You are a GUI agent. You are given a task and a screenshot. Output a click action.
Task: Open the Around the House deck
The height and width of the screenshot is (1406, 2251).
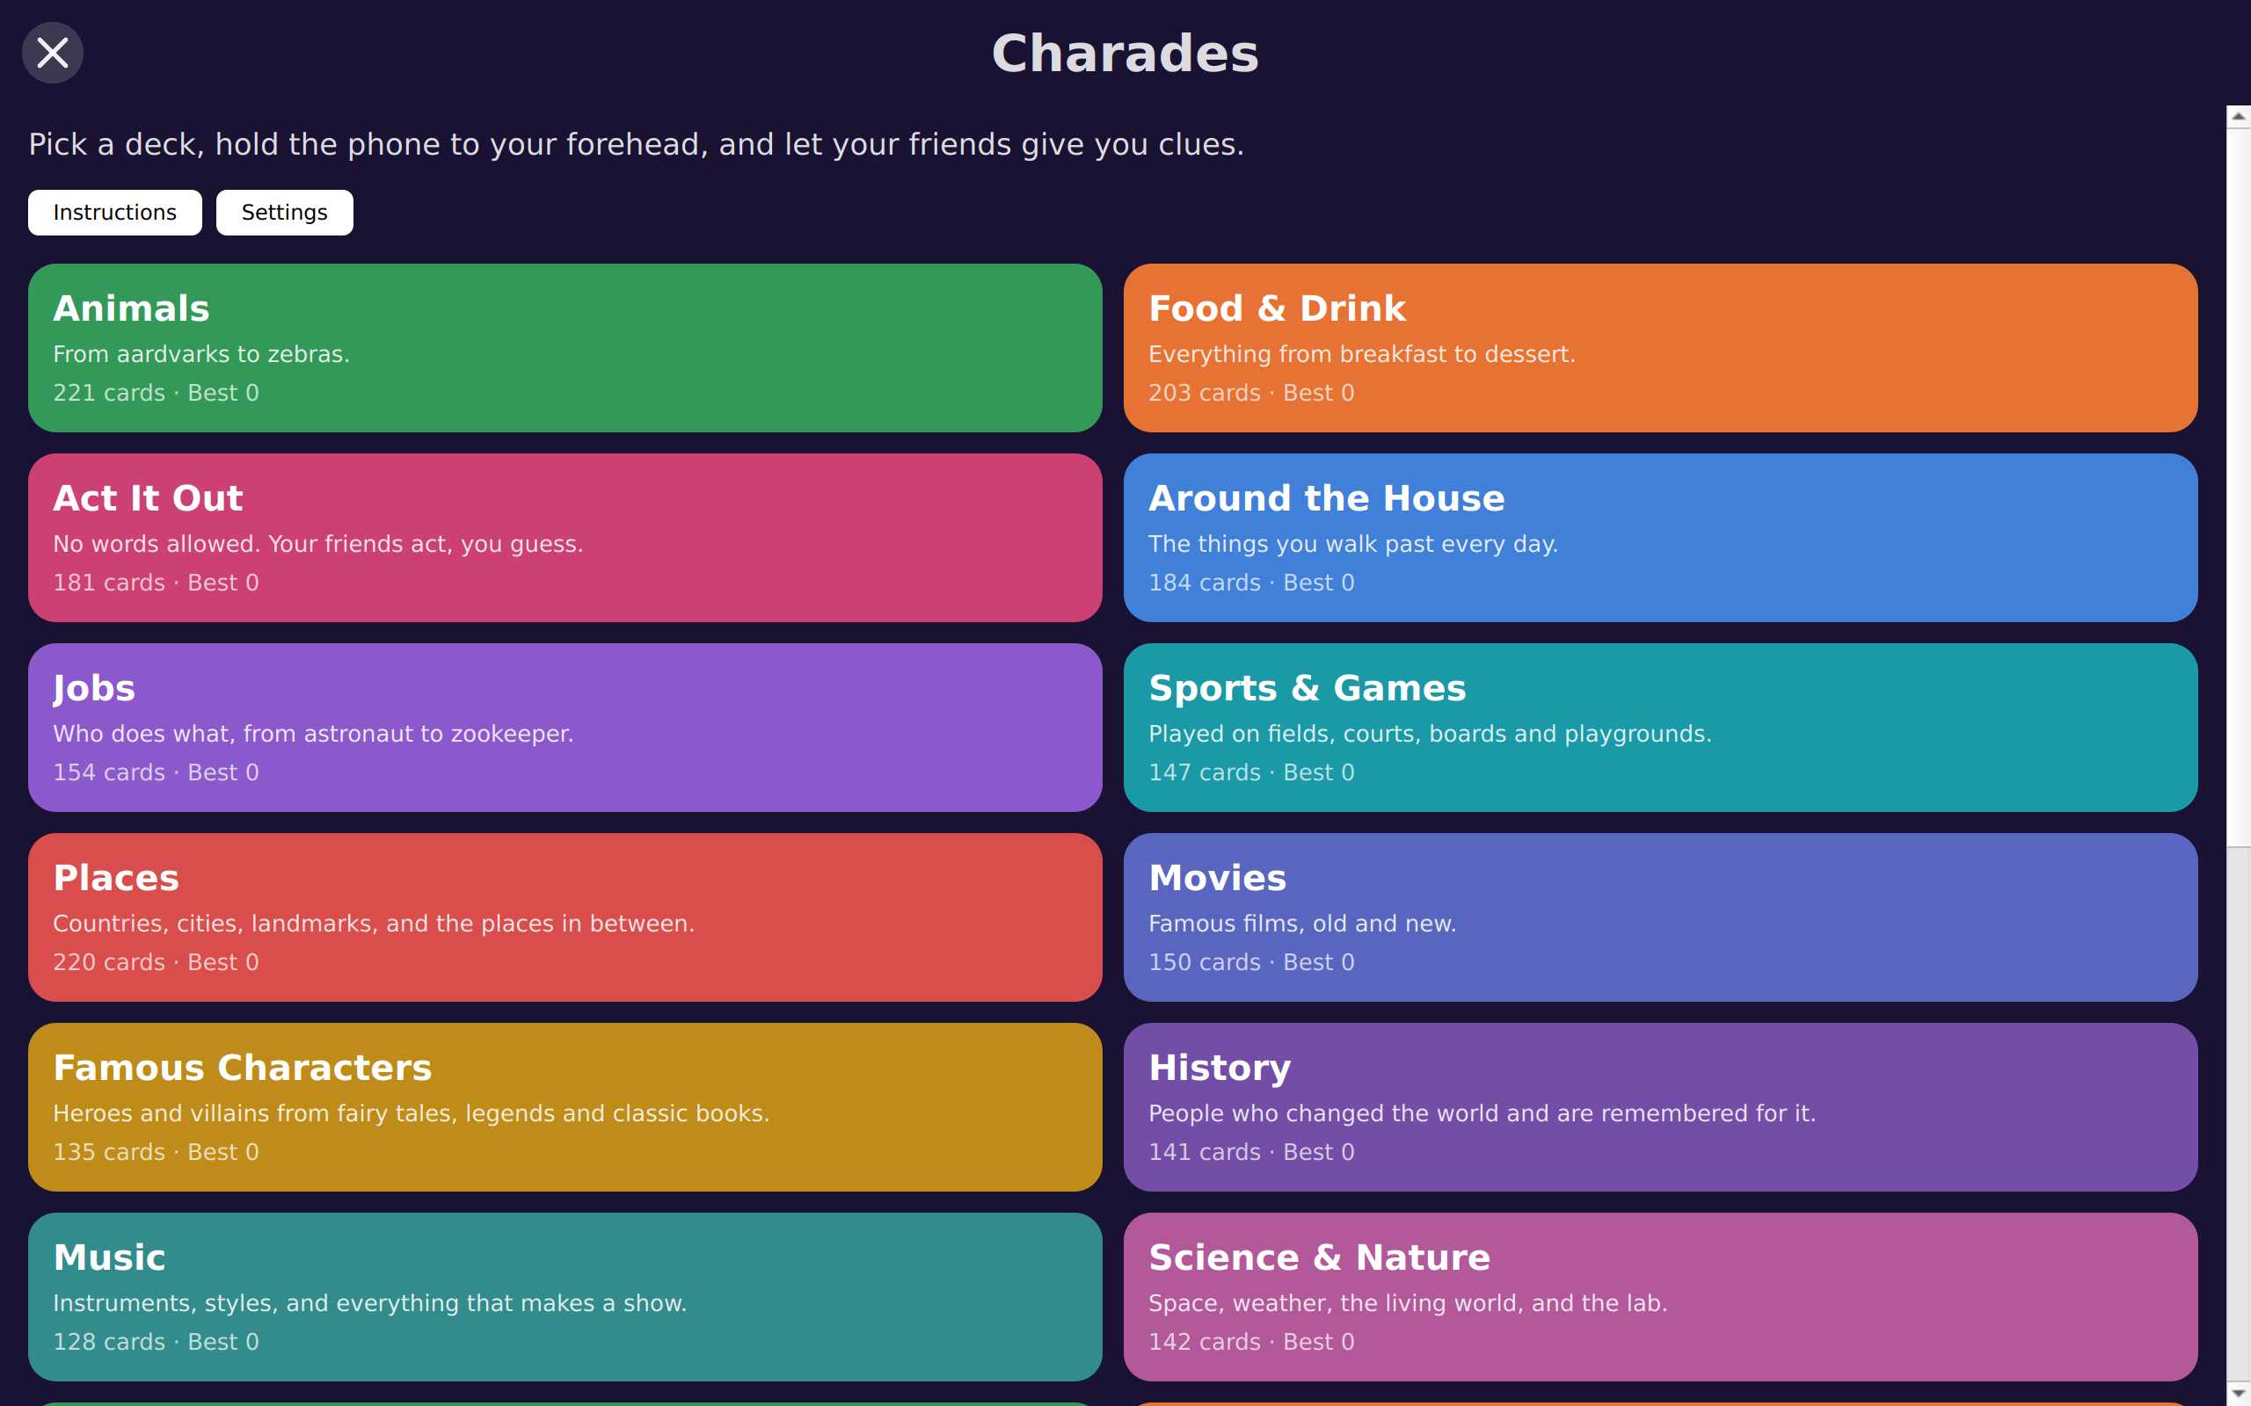[1660, 538]
